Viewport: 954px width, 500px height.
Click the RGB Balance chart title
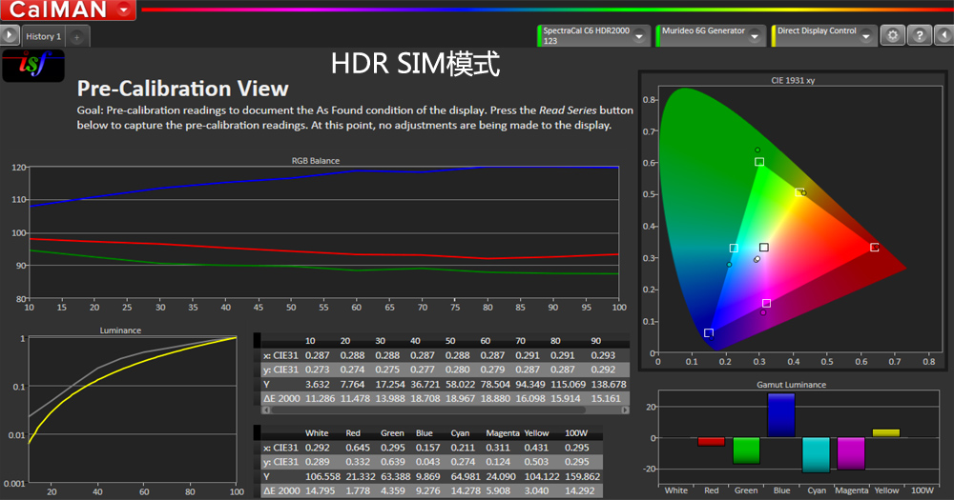(316, 161)
